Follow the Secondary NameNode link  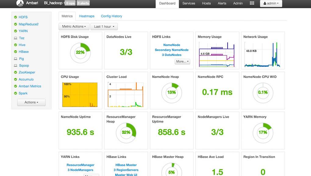[172, 50]
